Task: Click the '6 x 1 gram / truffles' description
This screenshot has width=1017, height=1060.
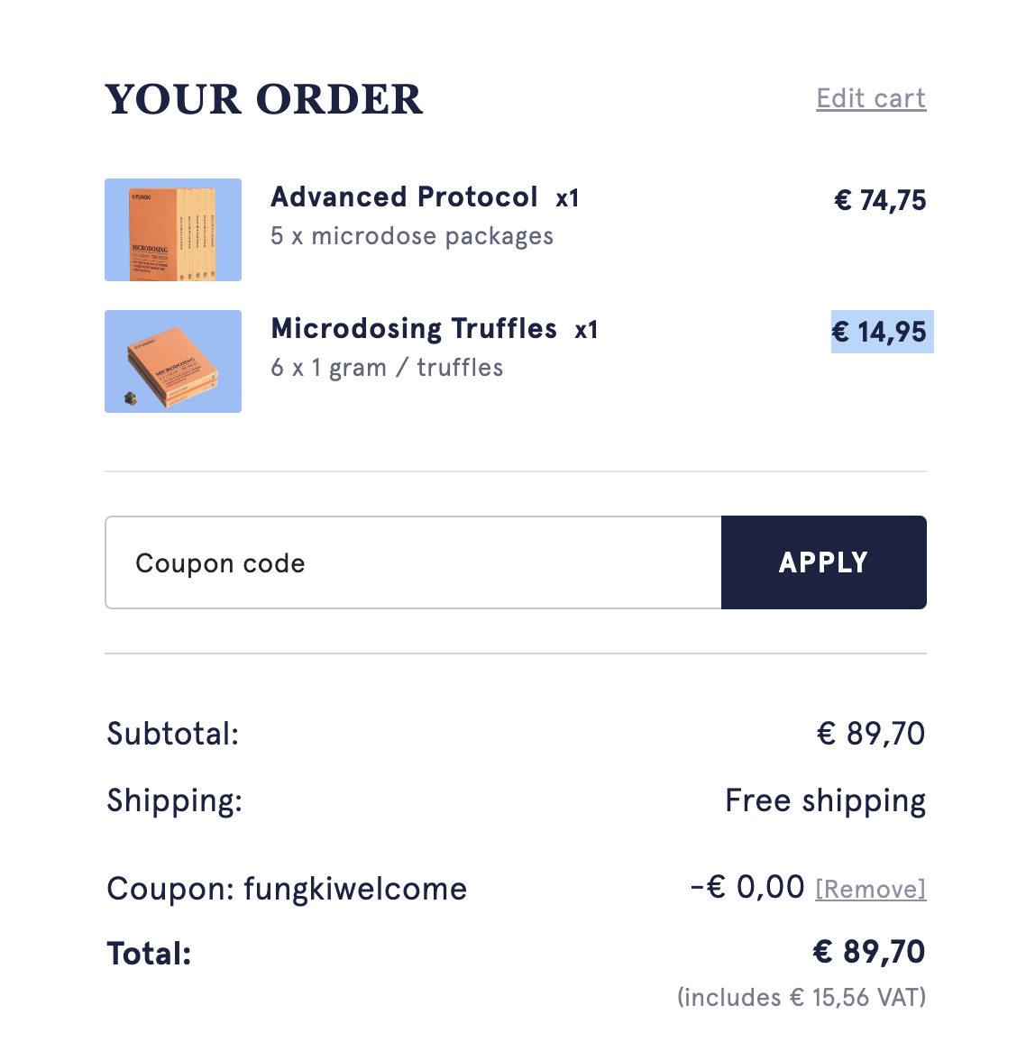Action: tap(387, 368)
